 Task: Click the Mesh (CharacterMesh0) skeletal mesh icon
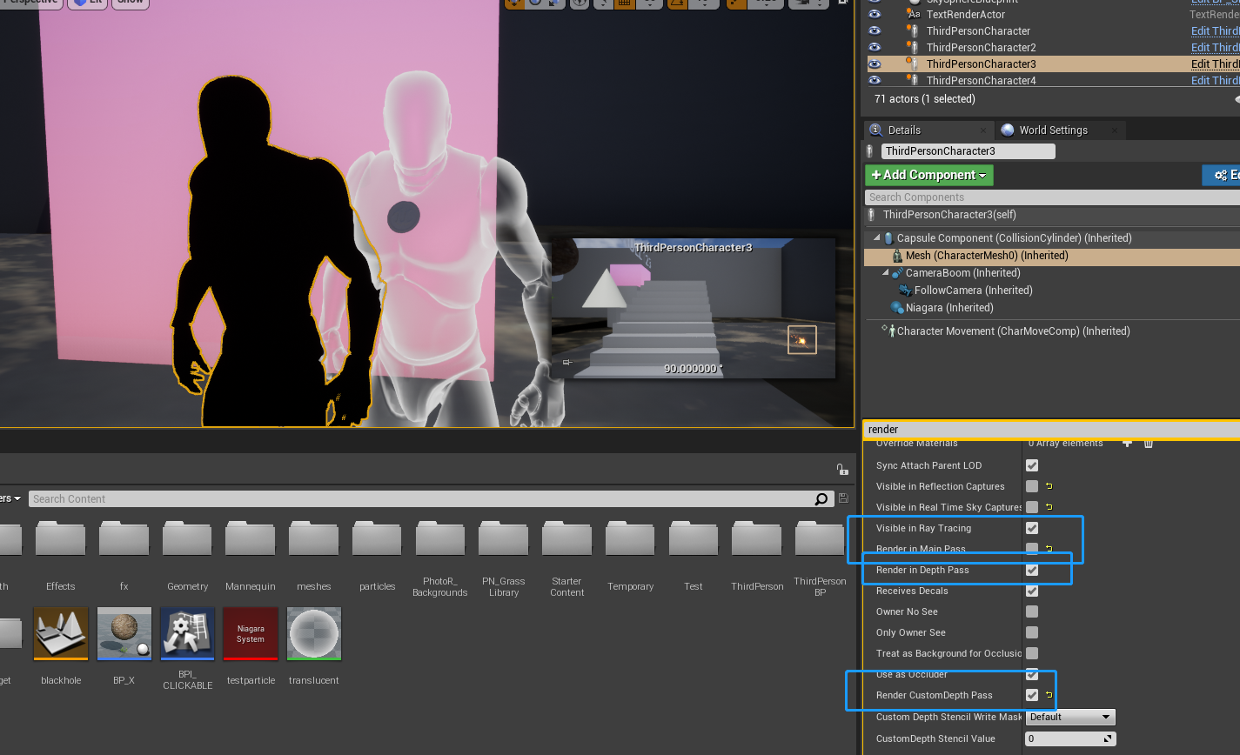pyautogui.click(x=895, y=255)
